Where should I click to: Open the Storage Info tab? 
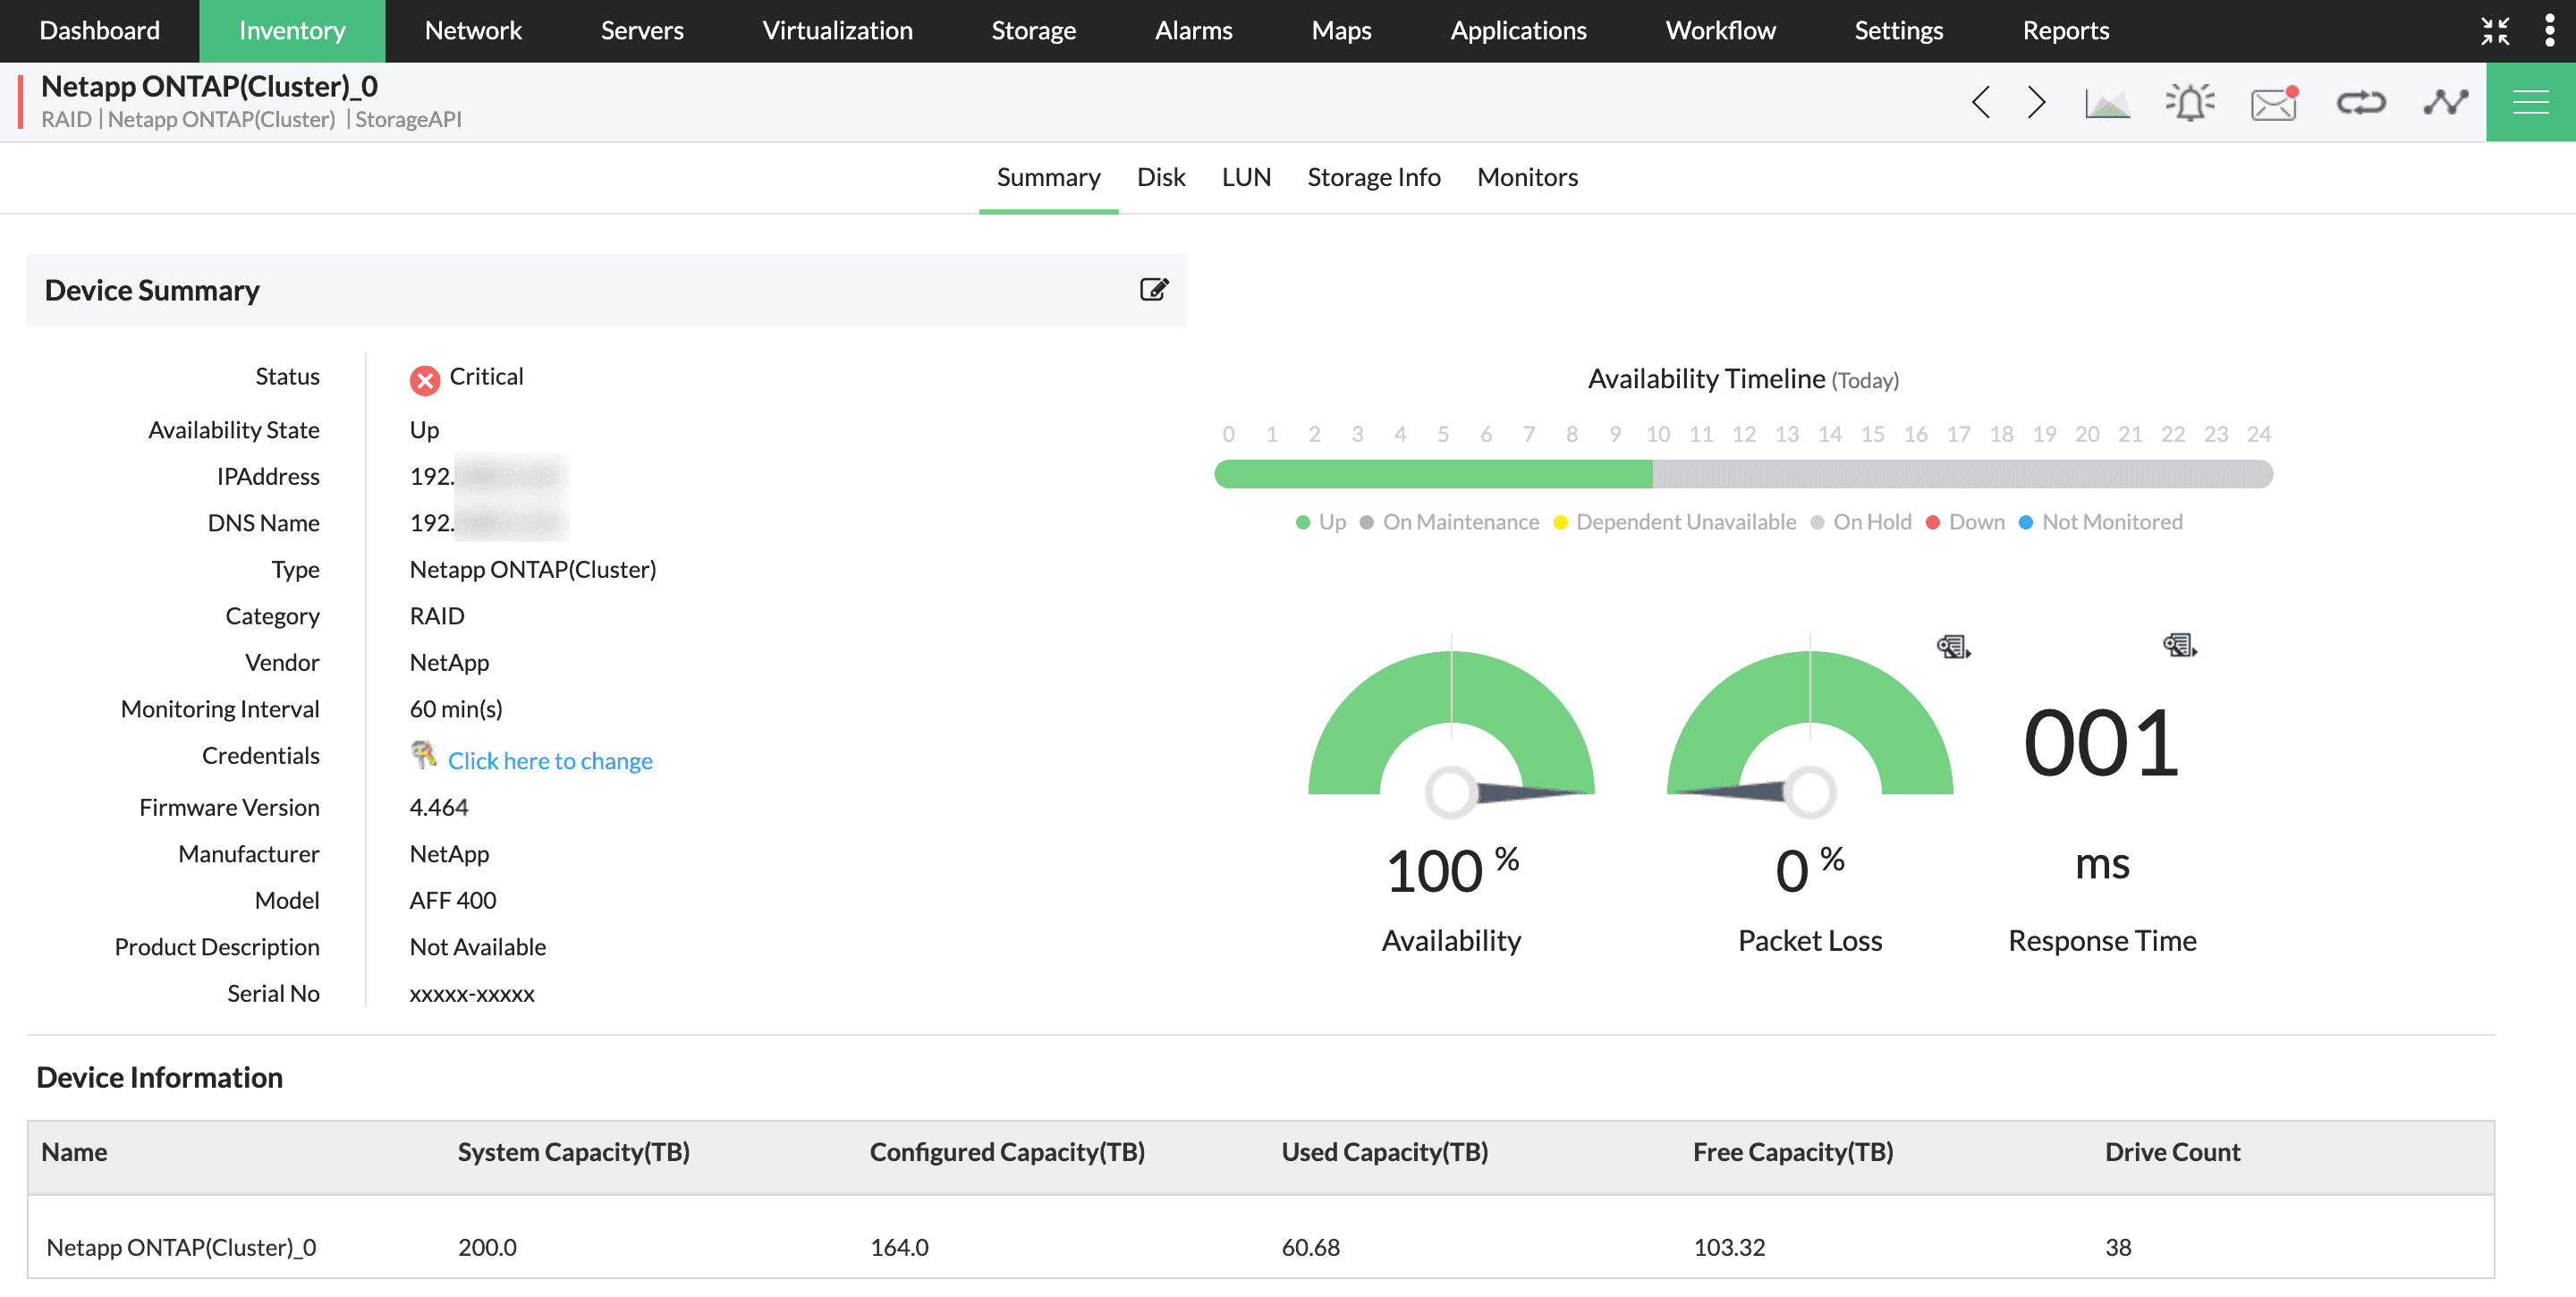pos(1374,177)
